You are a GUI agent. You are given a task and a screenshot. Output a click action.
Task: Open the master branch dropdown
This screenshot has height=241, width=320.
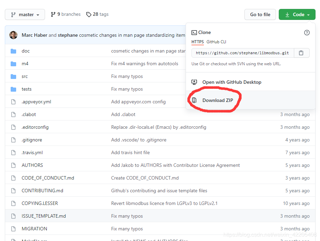[x=25, y=14]
